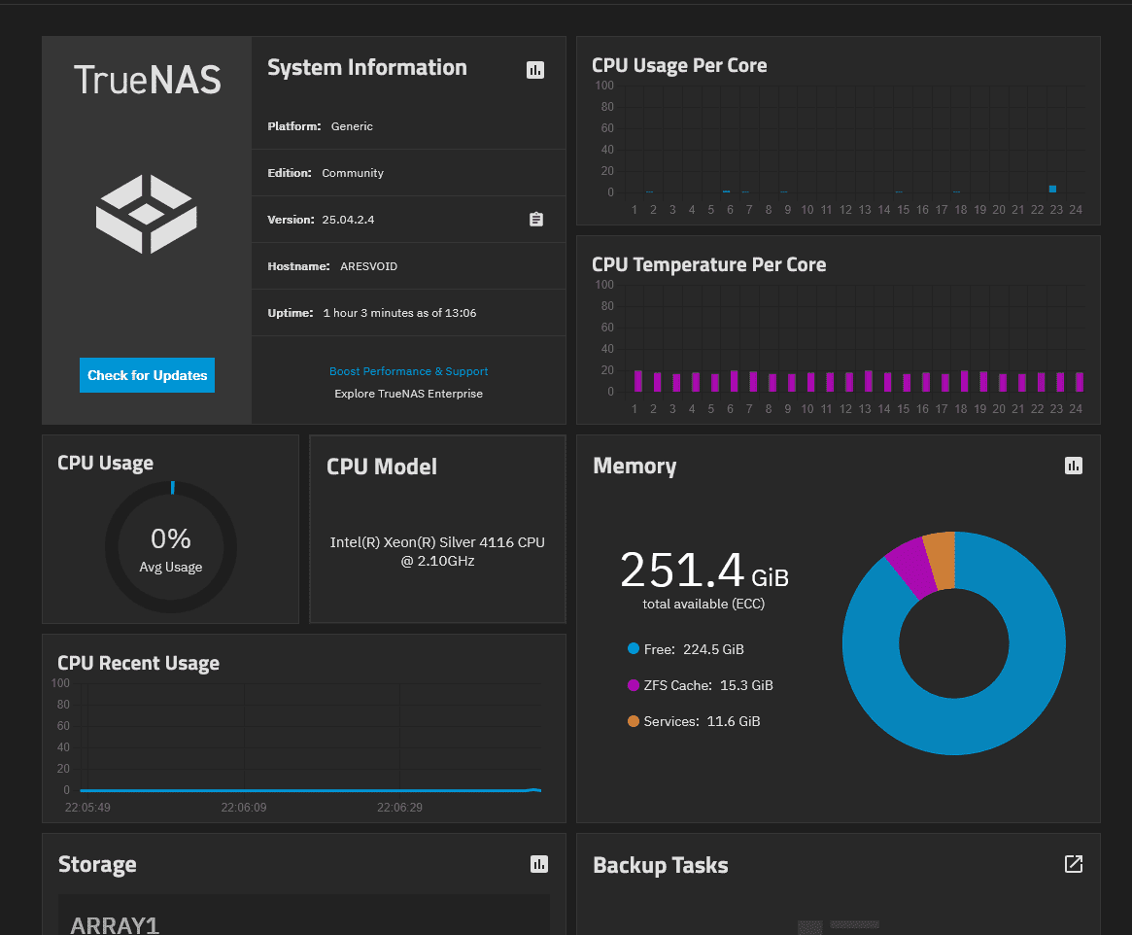Image resolution: width=1132 pixels, height=935 pixels.
Task: Click the orange Services legend dot
Action: tap(634, 720)
